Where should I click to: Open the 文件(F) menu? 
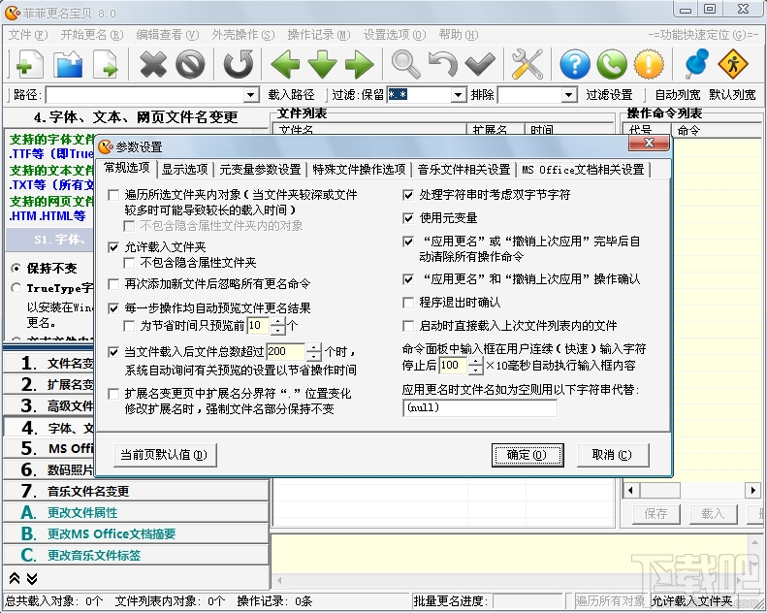28,35
